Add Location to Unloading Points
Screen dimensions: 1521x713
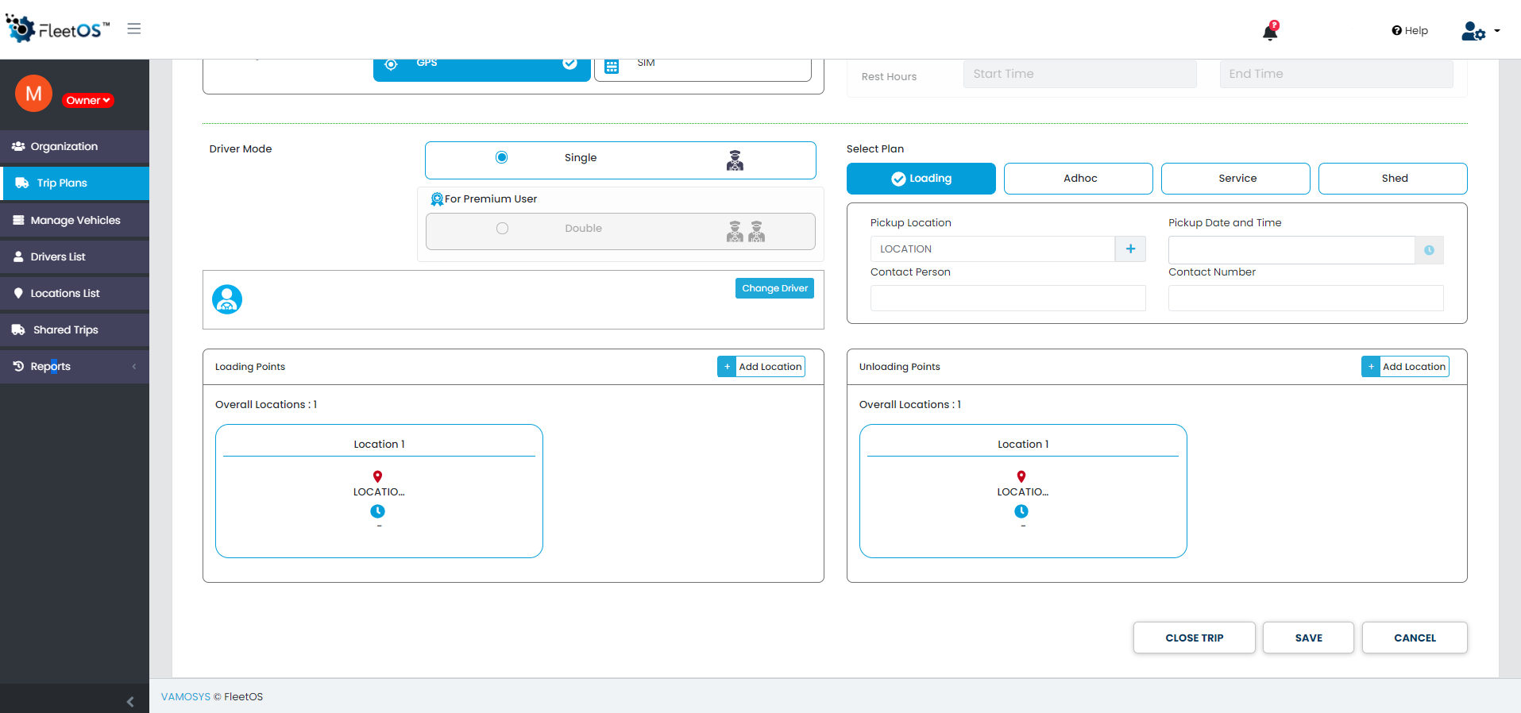coord(1405,367)
